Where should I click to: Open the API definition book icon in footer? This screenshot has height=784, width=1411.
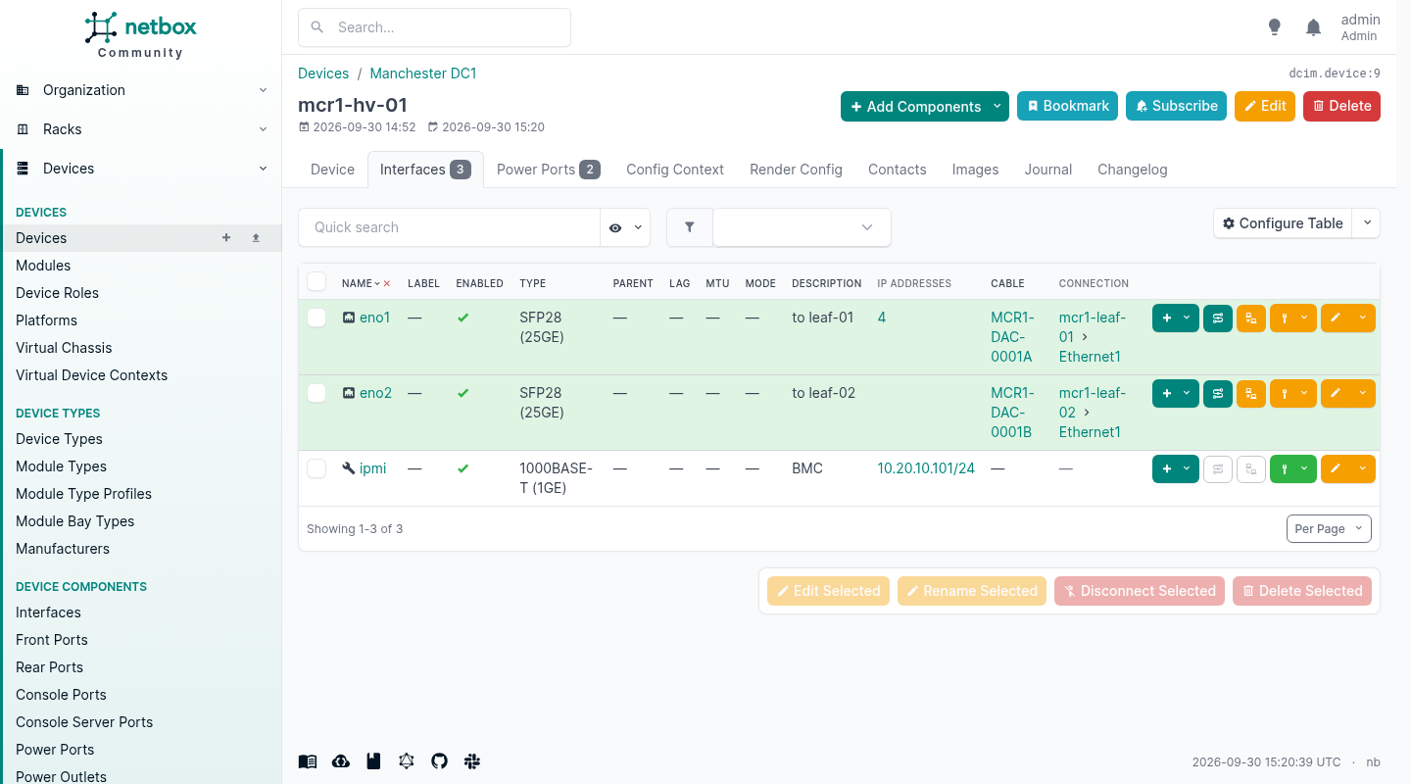pos(373,761)
